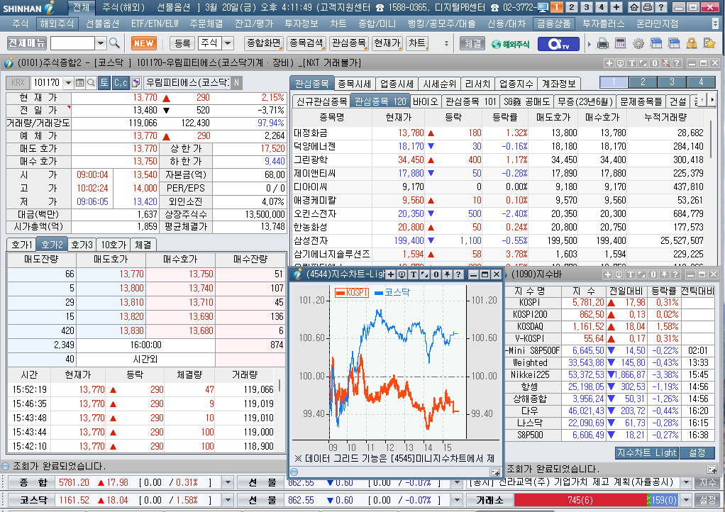This screenshot has width=725, height=512.
Task: Click the right arrow scrolling the watchlist tabs
Action: [712, 100]
